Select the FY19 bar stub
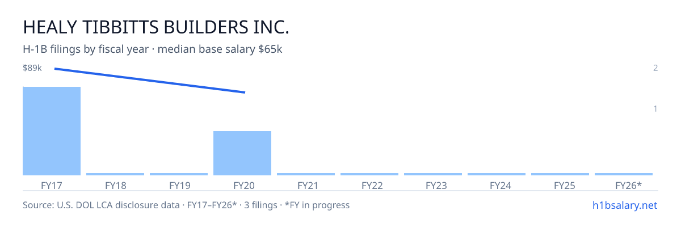 [x=179, y=174]
